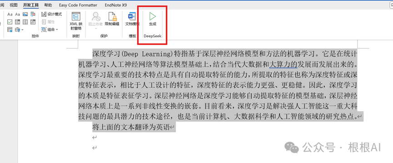Expand the 阻止作者 dropdown arrow

point(96,29)
